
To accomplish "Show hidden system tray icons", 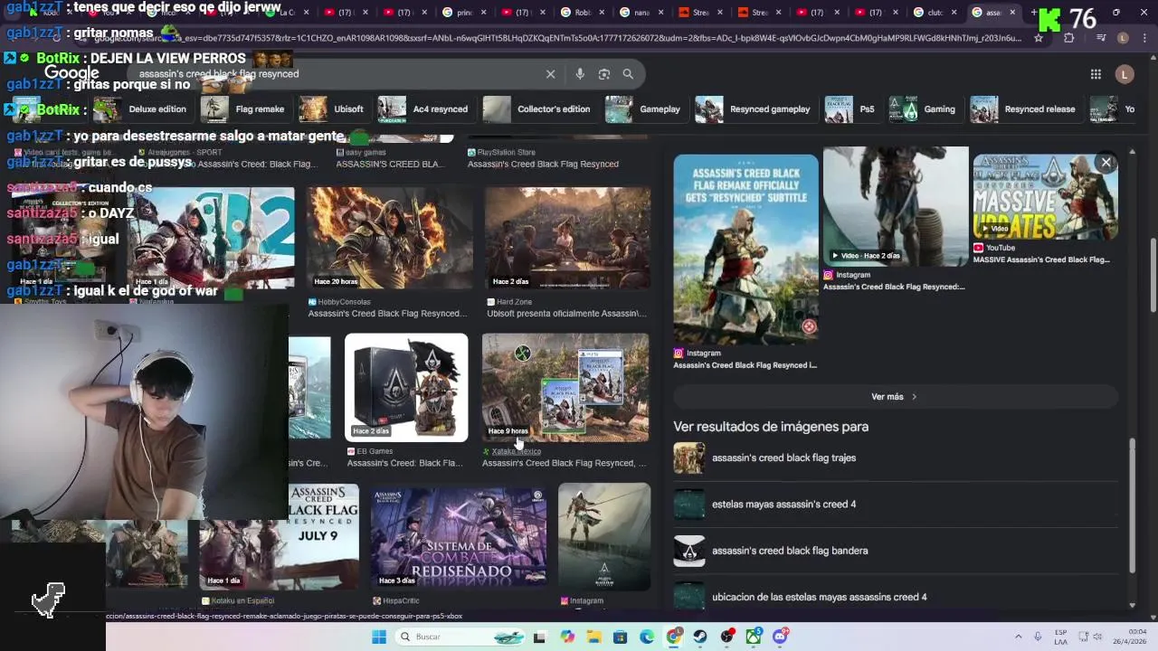I will [x=1018, y=637].
